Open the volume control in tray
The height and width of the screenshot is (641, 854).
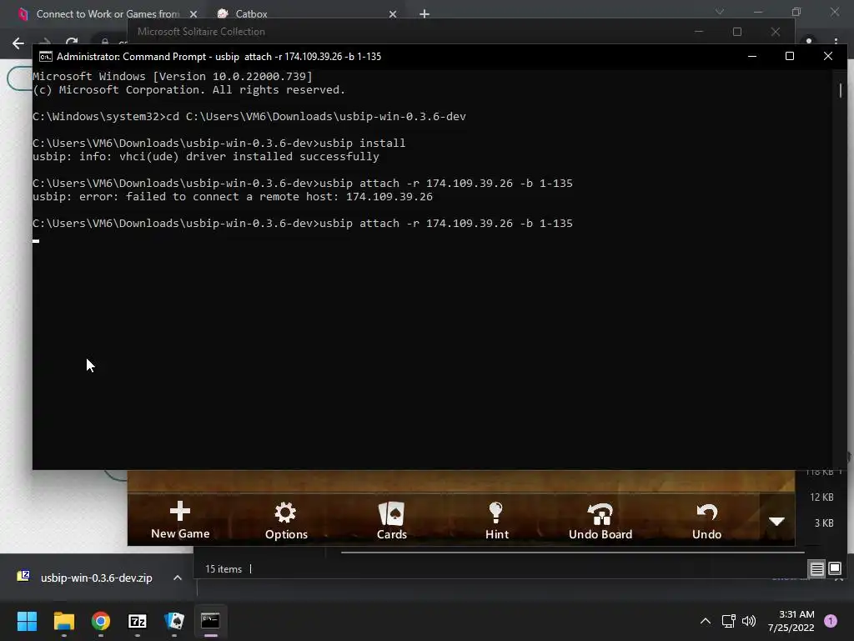749,621
